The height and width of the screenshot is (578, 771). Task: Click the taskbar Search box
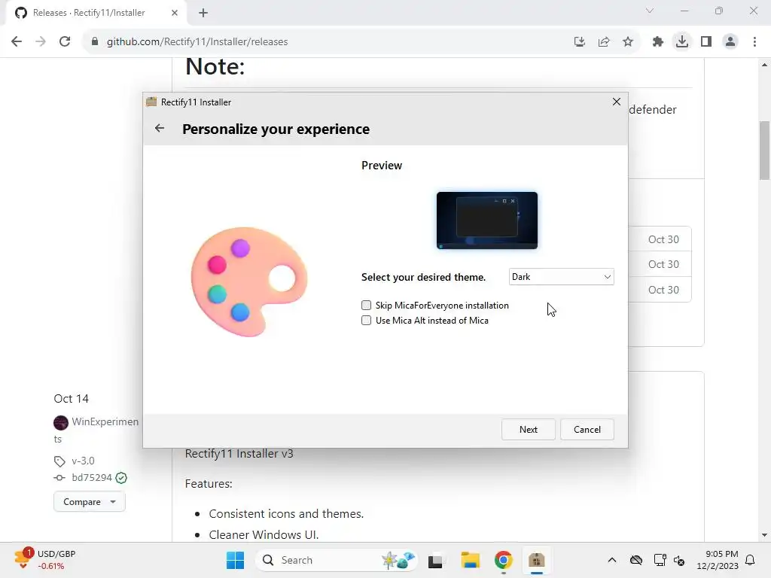tap(337, 560)
